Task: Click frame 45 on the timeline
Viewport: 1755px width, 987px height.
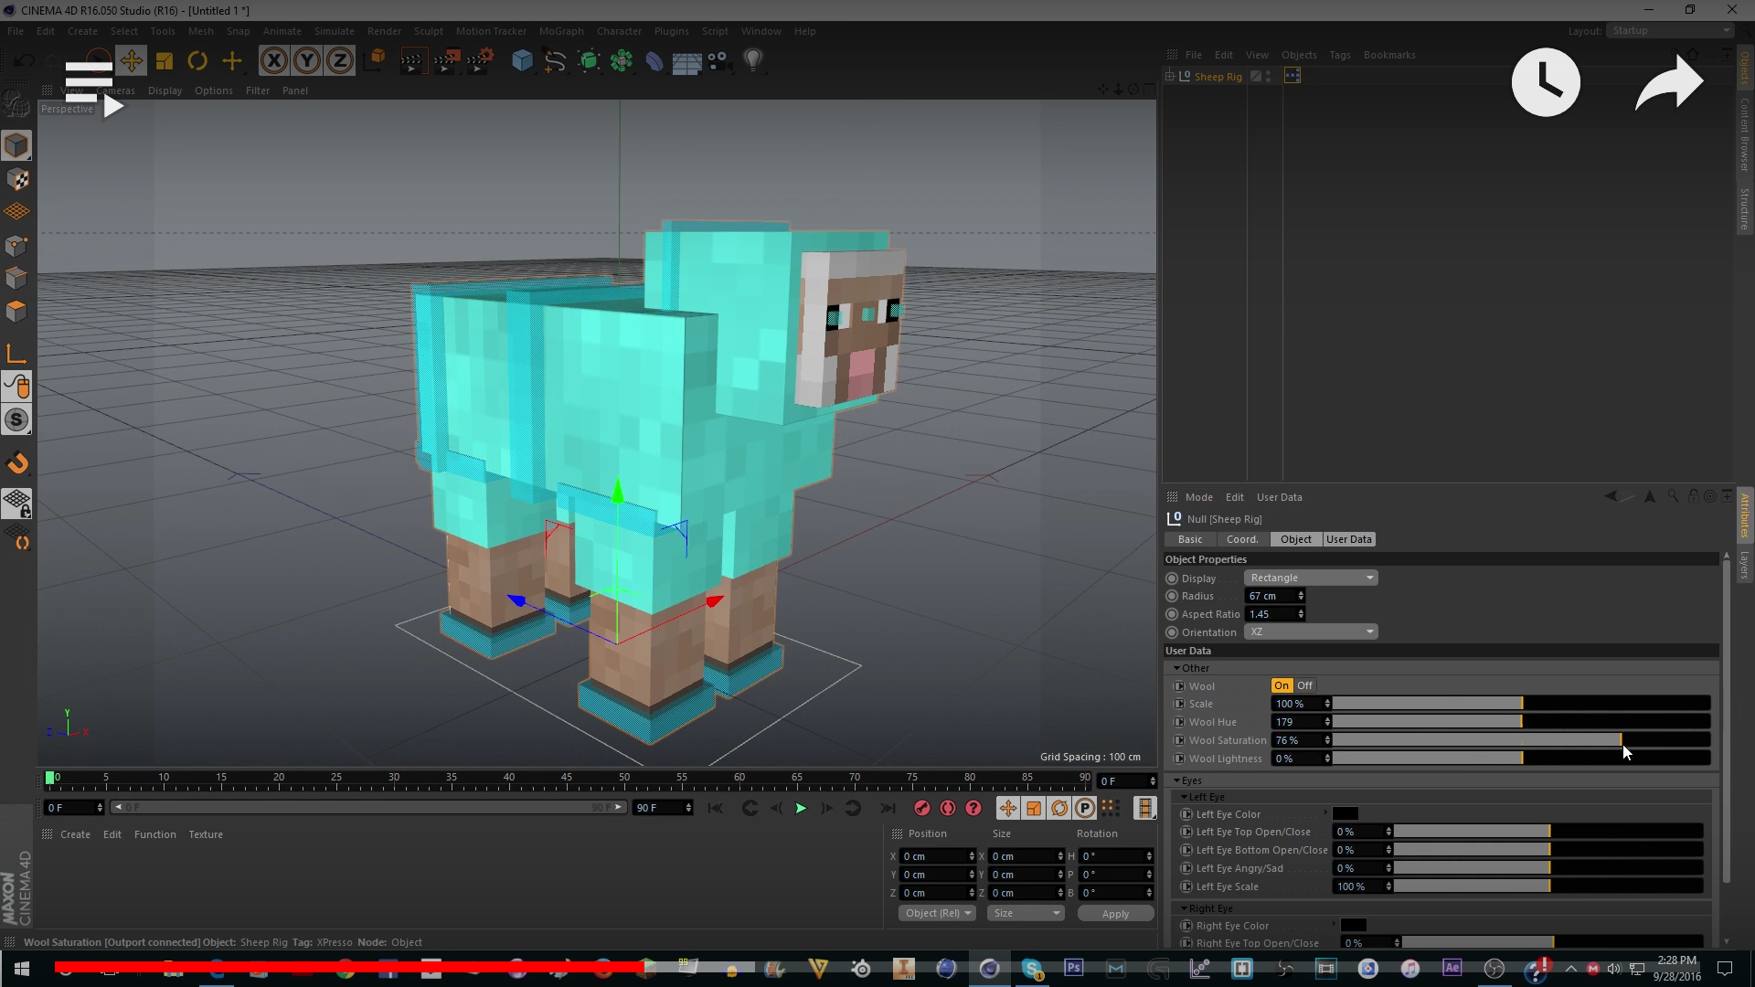Action: (x=567, y=779)
